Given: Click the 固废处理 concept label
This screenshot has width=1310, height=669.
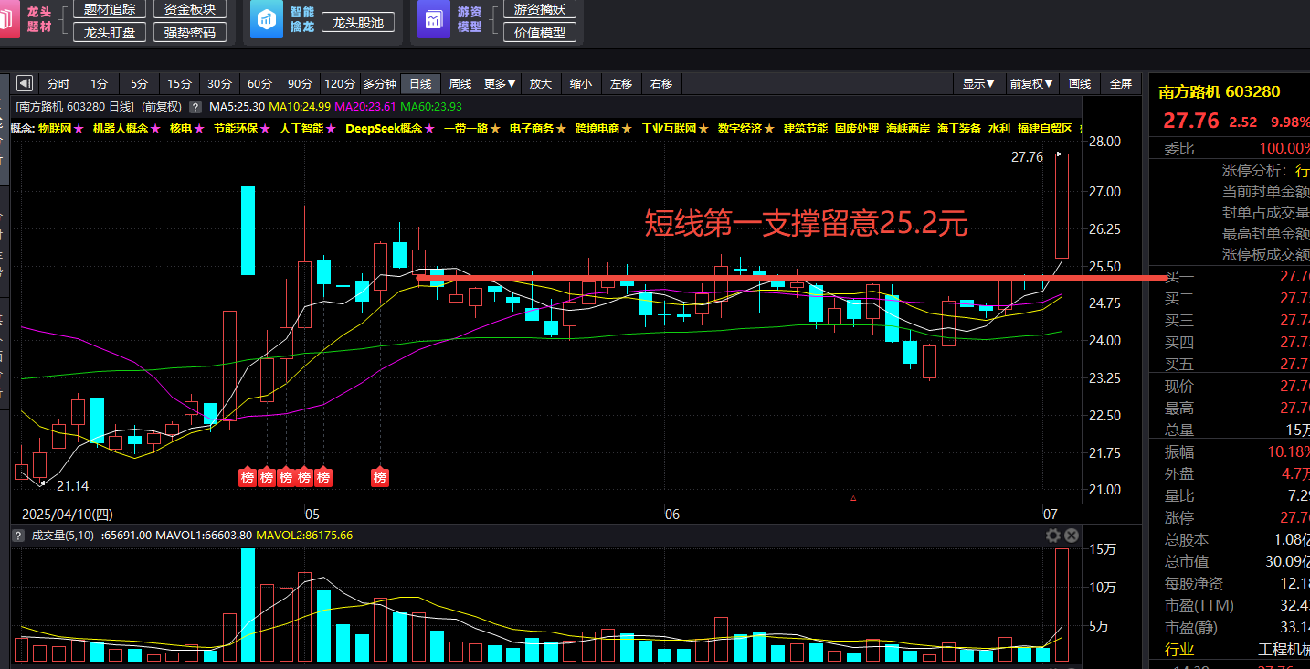Looking at the screenshot, I should coord(857,129).
